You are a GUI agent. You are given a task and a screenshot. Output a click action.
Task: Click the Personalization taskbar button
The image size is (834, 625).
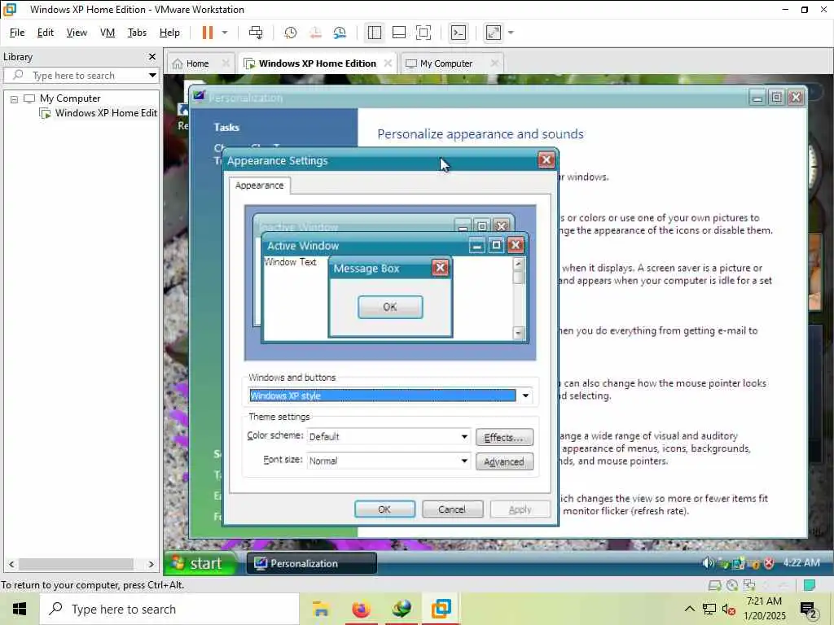click(312, 563)
